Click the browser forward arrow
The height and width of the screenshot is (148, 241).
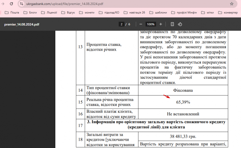coord(3,4)
